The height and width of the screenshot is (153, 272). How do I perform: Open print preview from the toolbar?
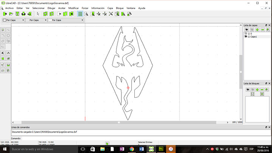pos(30,14)
